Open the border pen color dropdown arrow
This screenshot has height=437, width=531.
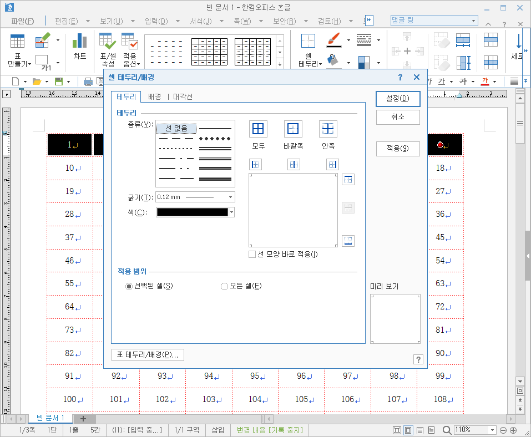[x=348, y=40]
